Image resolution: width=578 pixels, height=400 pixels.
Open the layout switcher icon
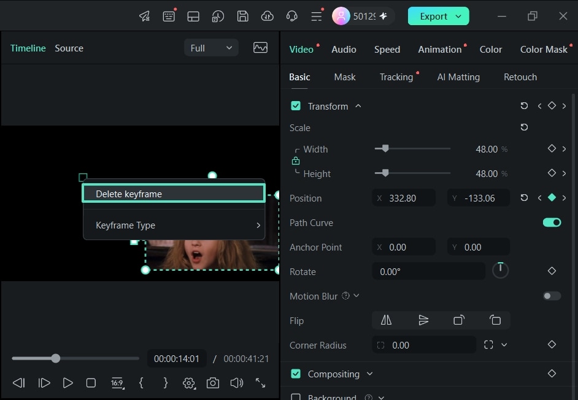point(193,16)
